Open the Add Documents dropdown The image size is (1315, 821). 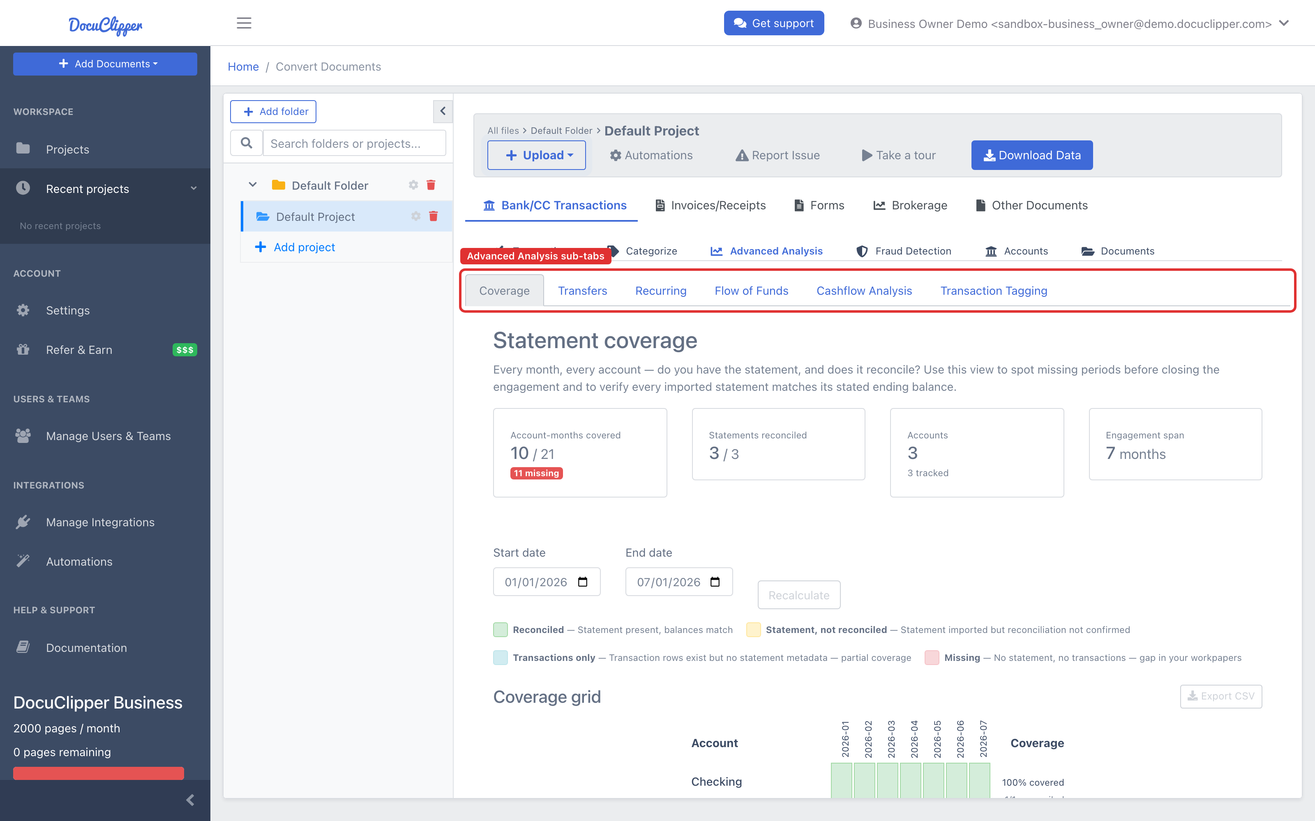point(105,64)
